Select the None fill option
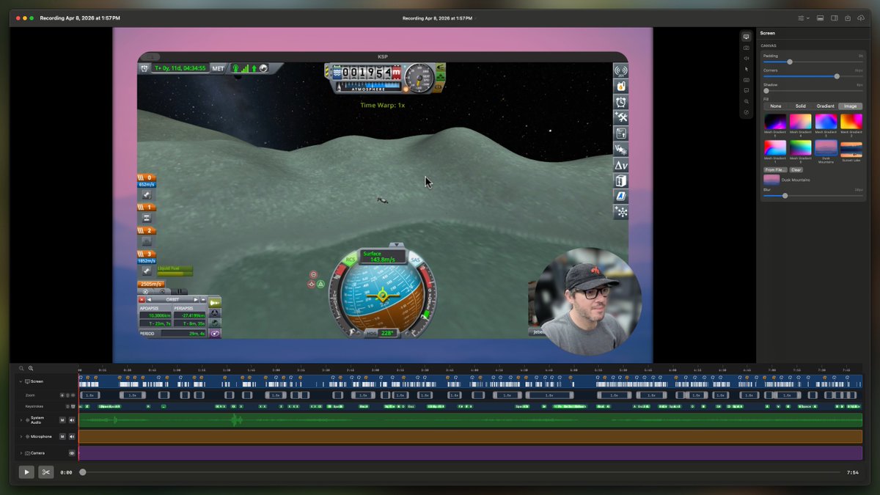Viewport: 880px width, 495px height. (776, 106)
